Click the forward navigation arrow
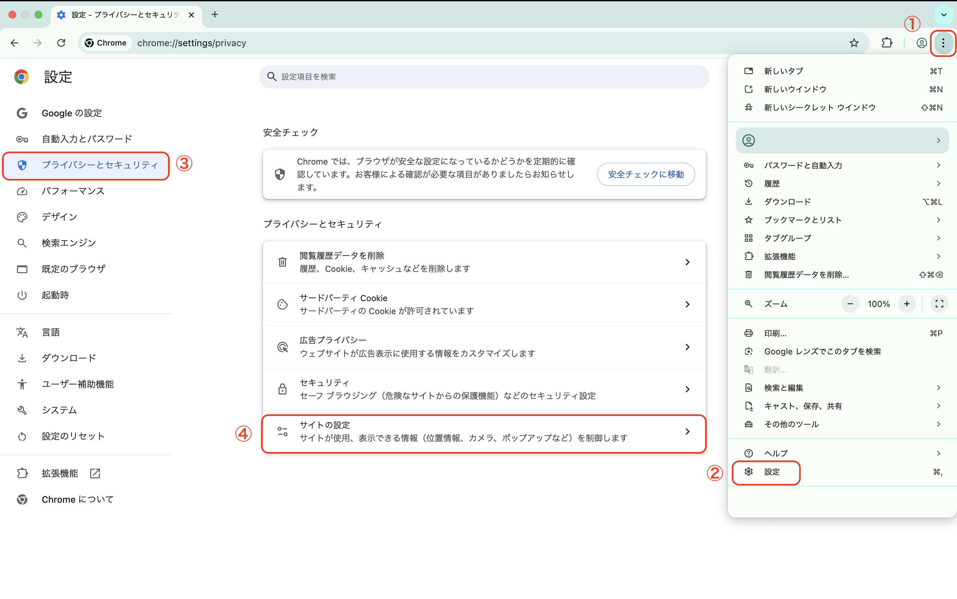957x599 pixels. (38, 43)
